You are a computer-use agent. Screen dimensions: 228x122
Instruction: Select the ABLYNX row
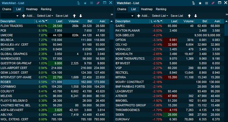click(x=55, y=115)
